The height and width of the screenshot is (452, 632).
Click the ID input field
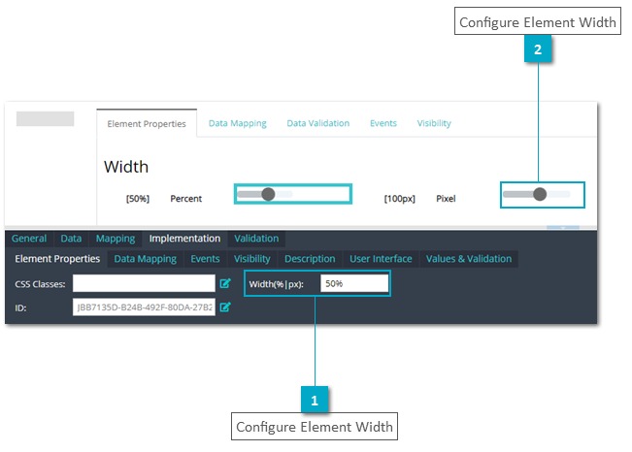pyautogui.click(x=144, y=307)
